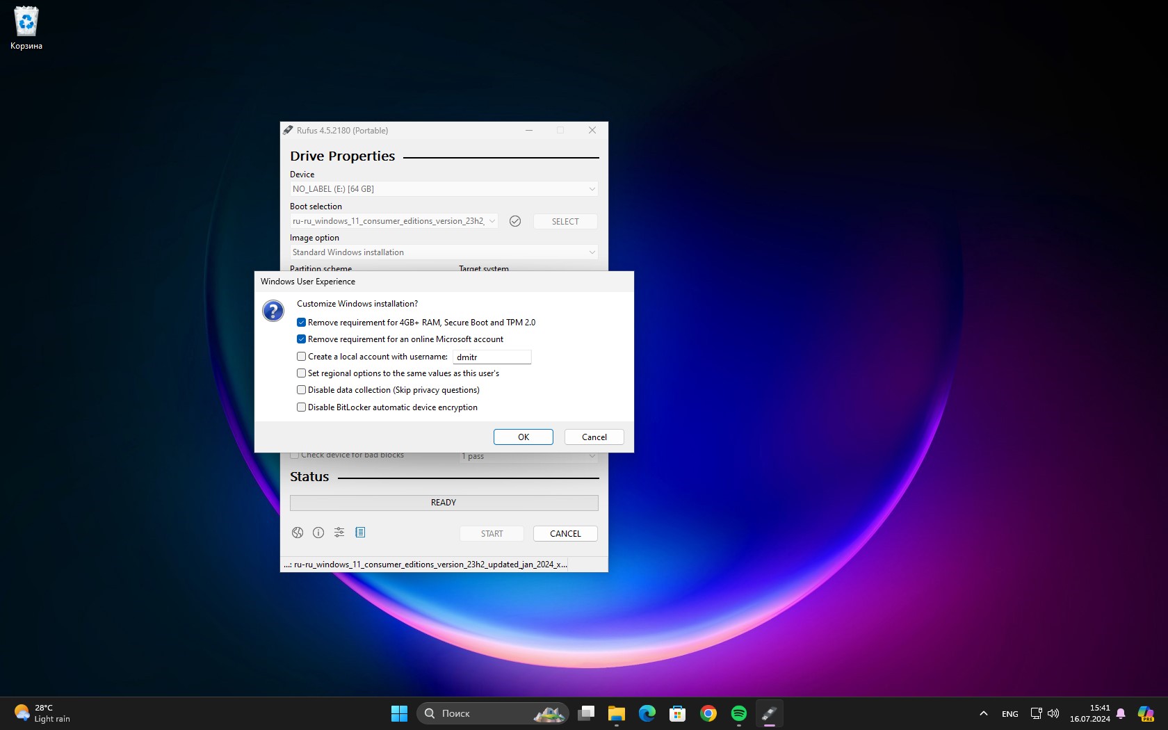Open the bad blocks 1 pass dropdown
This screenshot has height=730, width=1168.
coord(528,457)
